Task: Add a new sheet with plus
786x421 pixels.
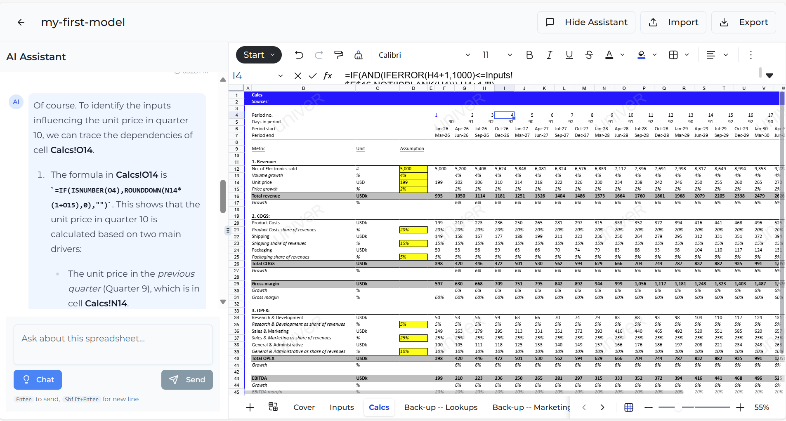Action: tap(250, 407)
